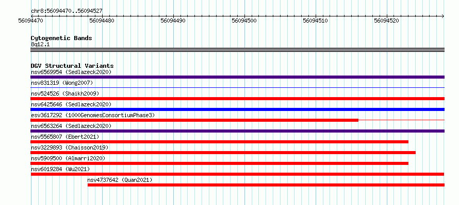459x205 pixels.
Task: Click ruler position 56094520
Action: (387, 21)
